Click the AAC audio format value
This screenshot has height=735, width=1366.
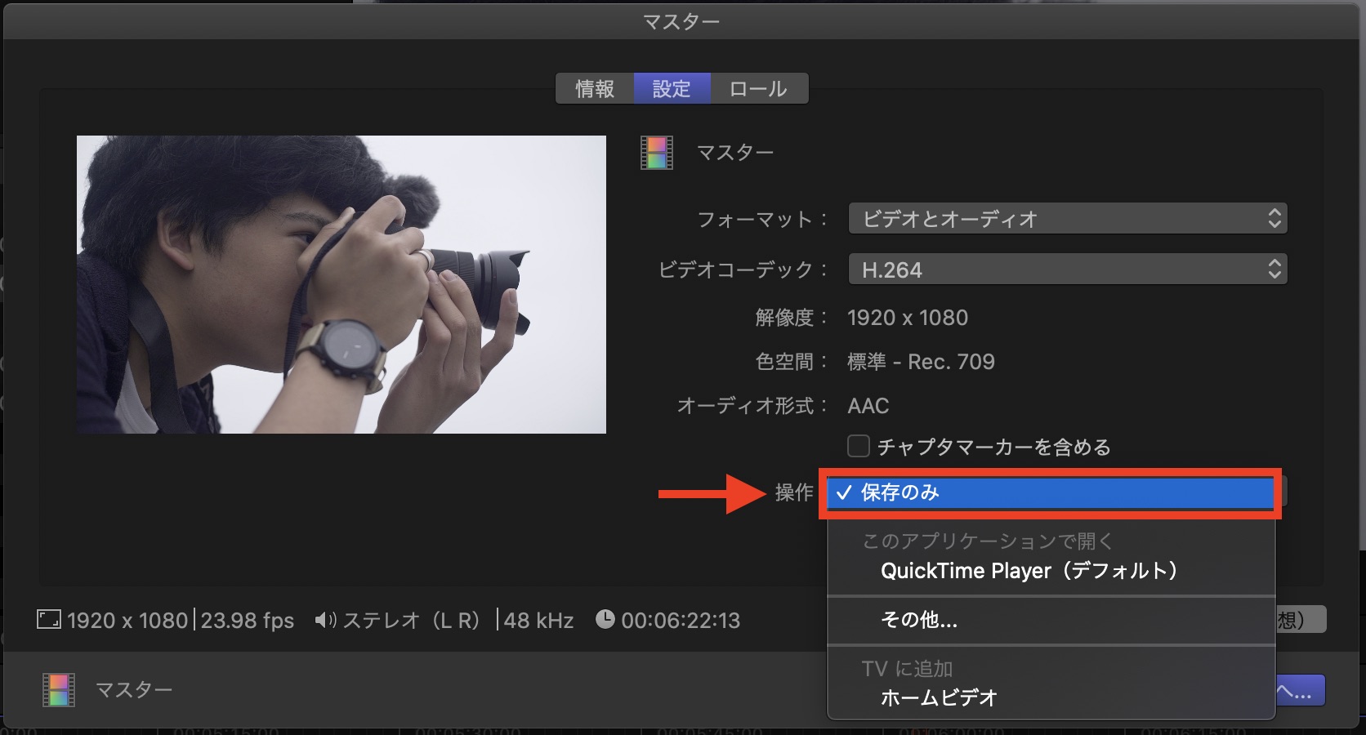pos(868,406)
